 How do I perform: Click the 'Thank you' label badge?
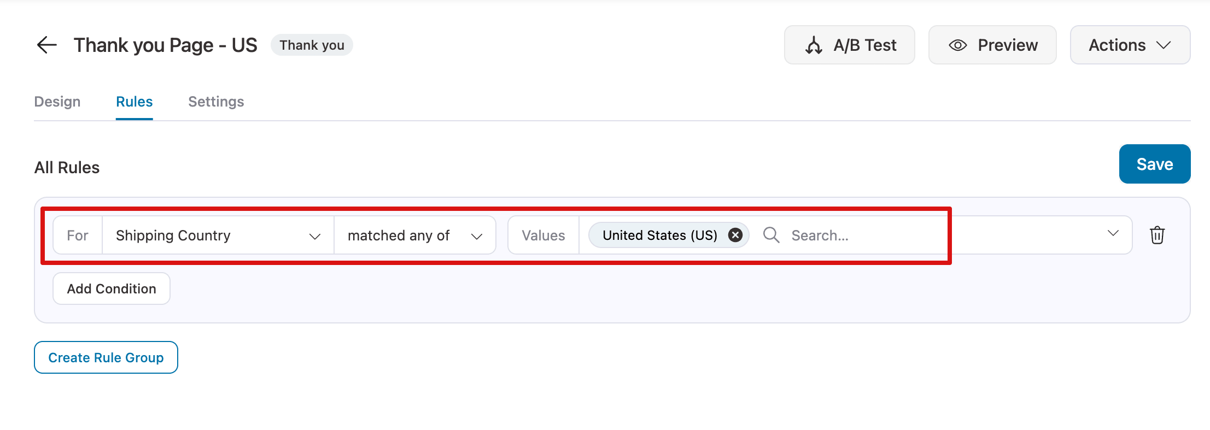click(x=312, y=45)
